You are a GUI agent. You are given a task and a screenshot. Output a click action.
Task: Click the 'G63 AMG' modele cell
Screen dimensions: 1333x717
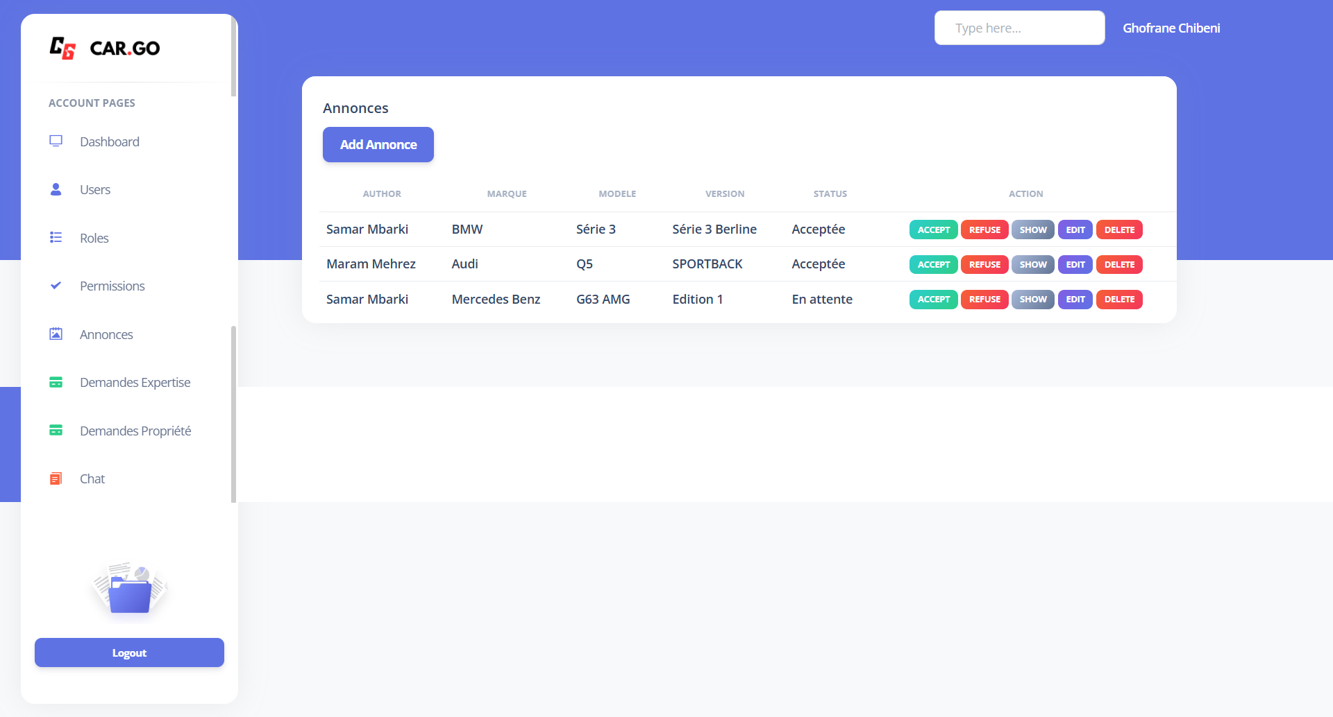(x=603, y=299)
